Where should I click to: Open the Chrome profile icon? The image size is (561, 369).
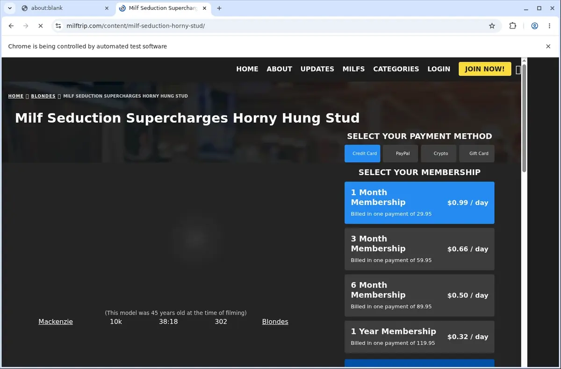click(x=534, y=26)
